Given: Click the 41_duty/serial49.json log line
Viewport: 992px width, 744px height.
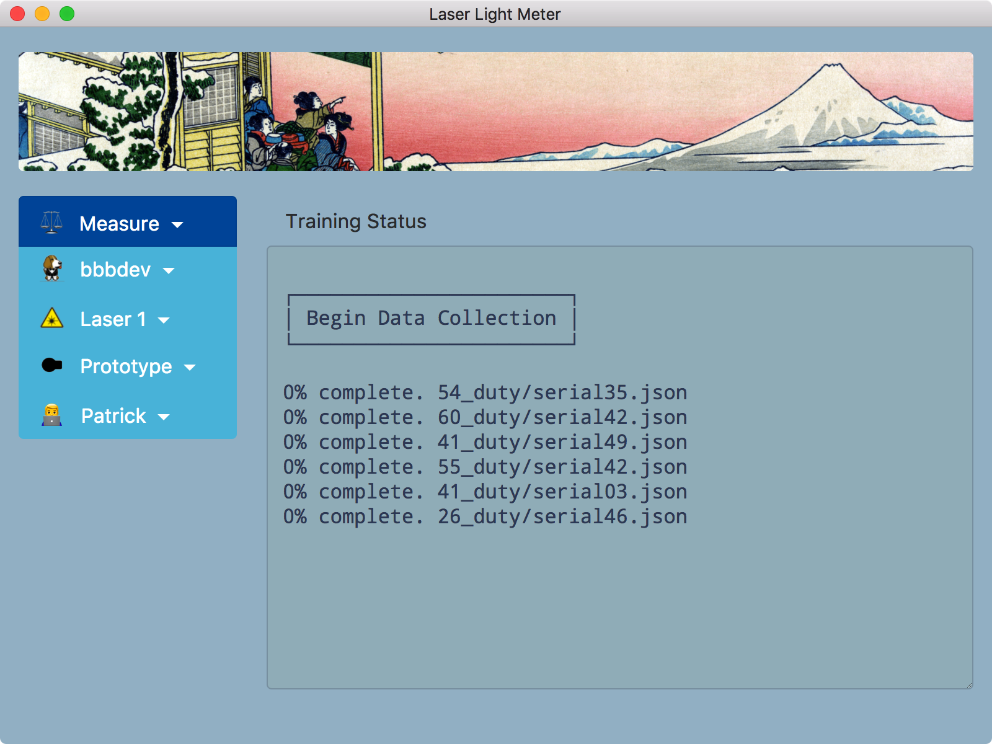Looking at the screenshot, I should tap(485, 442).
